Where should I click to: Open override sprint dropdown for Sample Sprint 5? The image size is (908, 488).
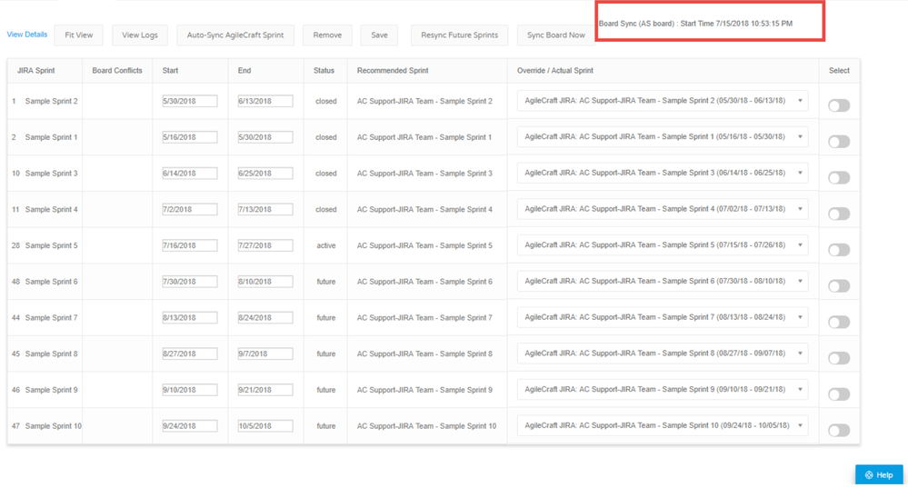[663, 244]
